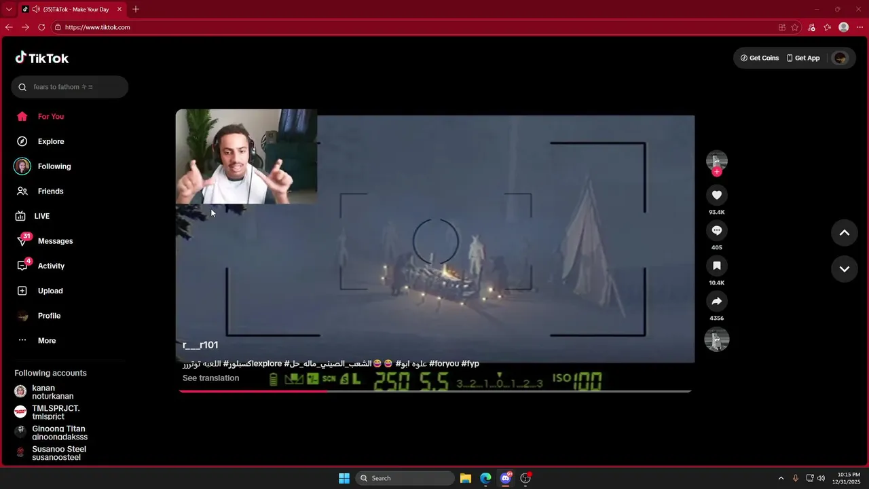Close the TikTok - Make Your Day tab
This screenshot has height=489, width=869.
[119, 10]
